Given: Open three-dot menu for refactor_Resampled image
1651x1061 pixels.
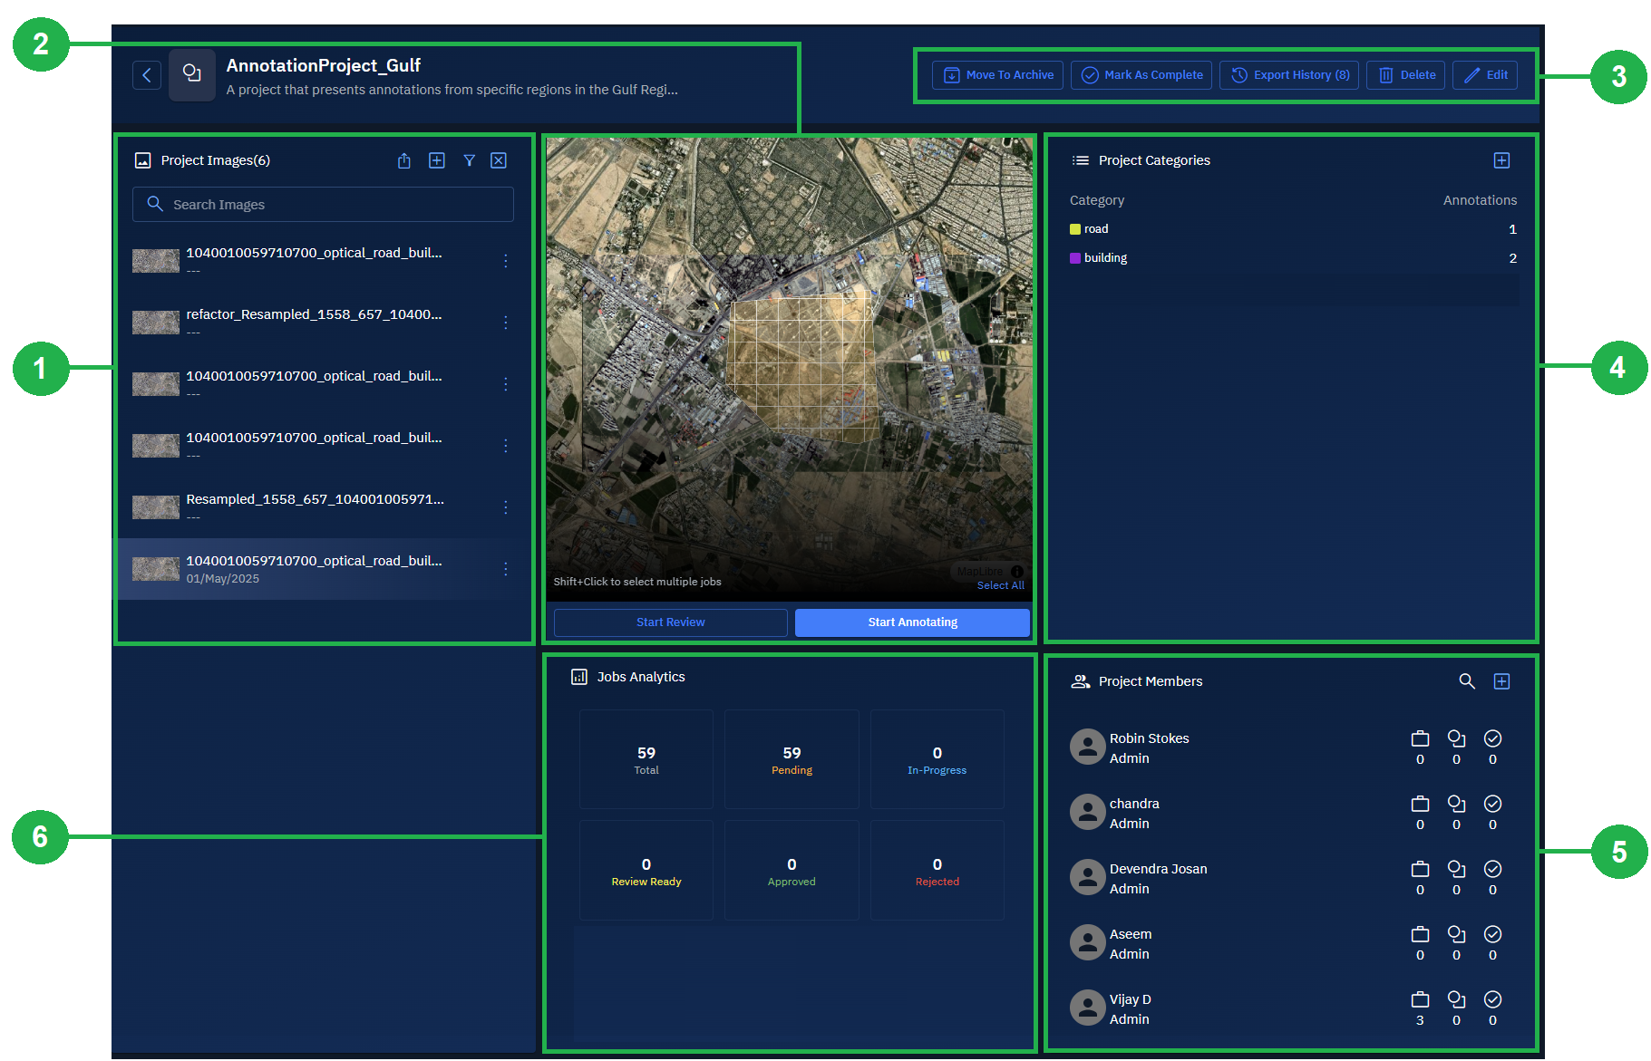Looking at the screenshot, I should pyautogui.click(x=506, y=323).
